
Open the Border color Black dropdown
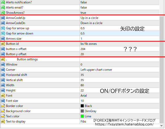coord(120,106)
